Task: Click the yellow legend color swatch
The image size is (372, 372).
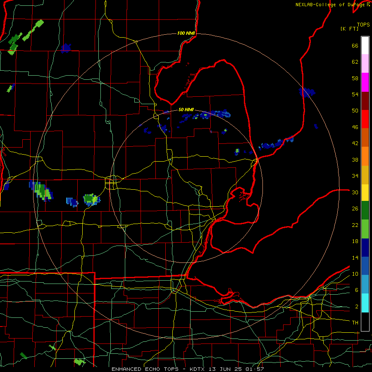Action: 365,193
